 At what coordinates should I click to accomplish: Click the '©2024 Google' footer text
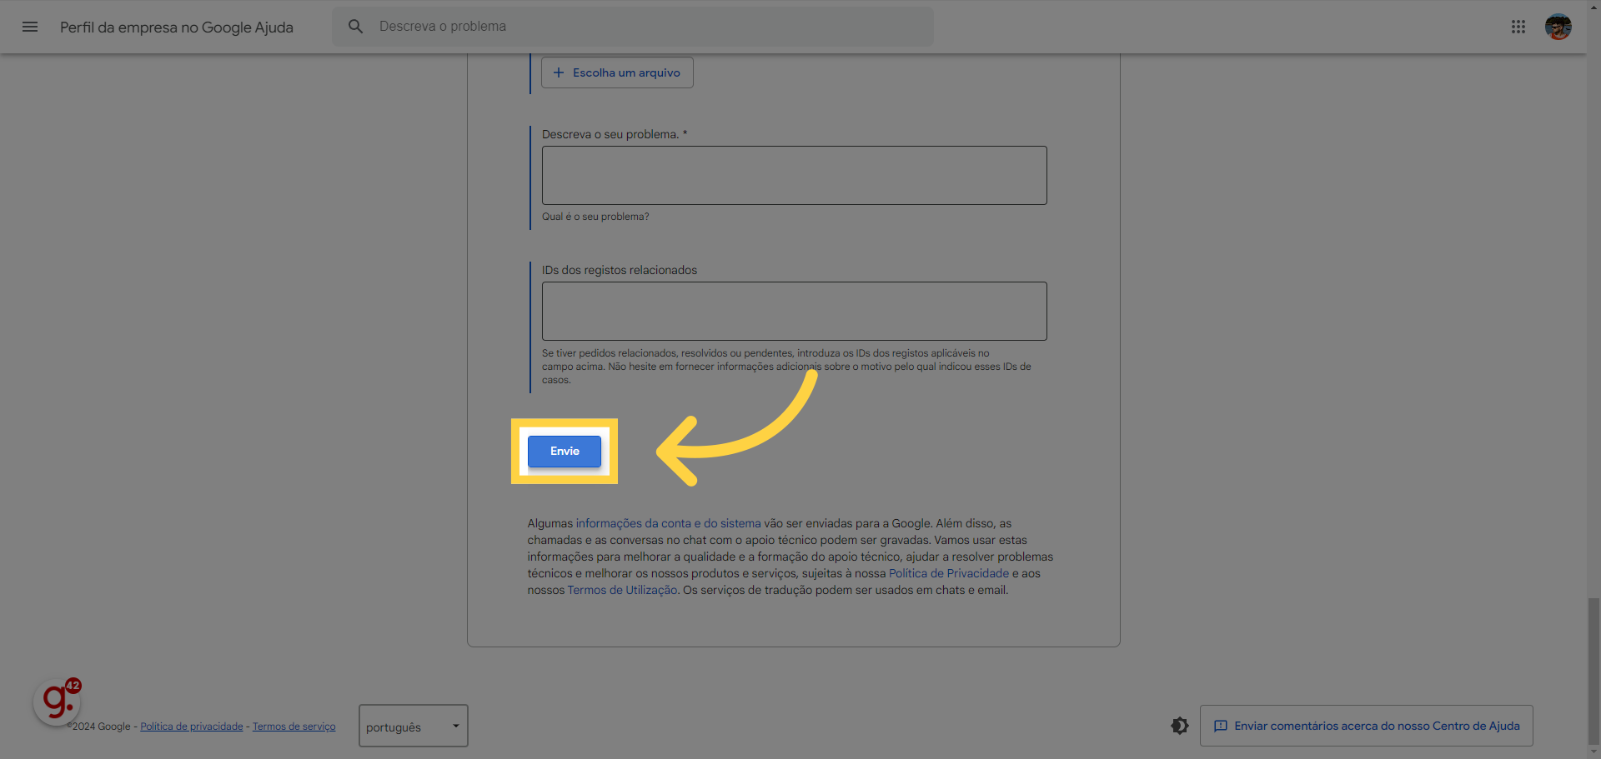[x=98, y=727]
